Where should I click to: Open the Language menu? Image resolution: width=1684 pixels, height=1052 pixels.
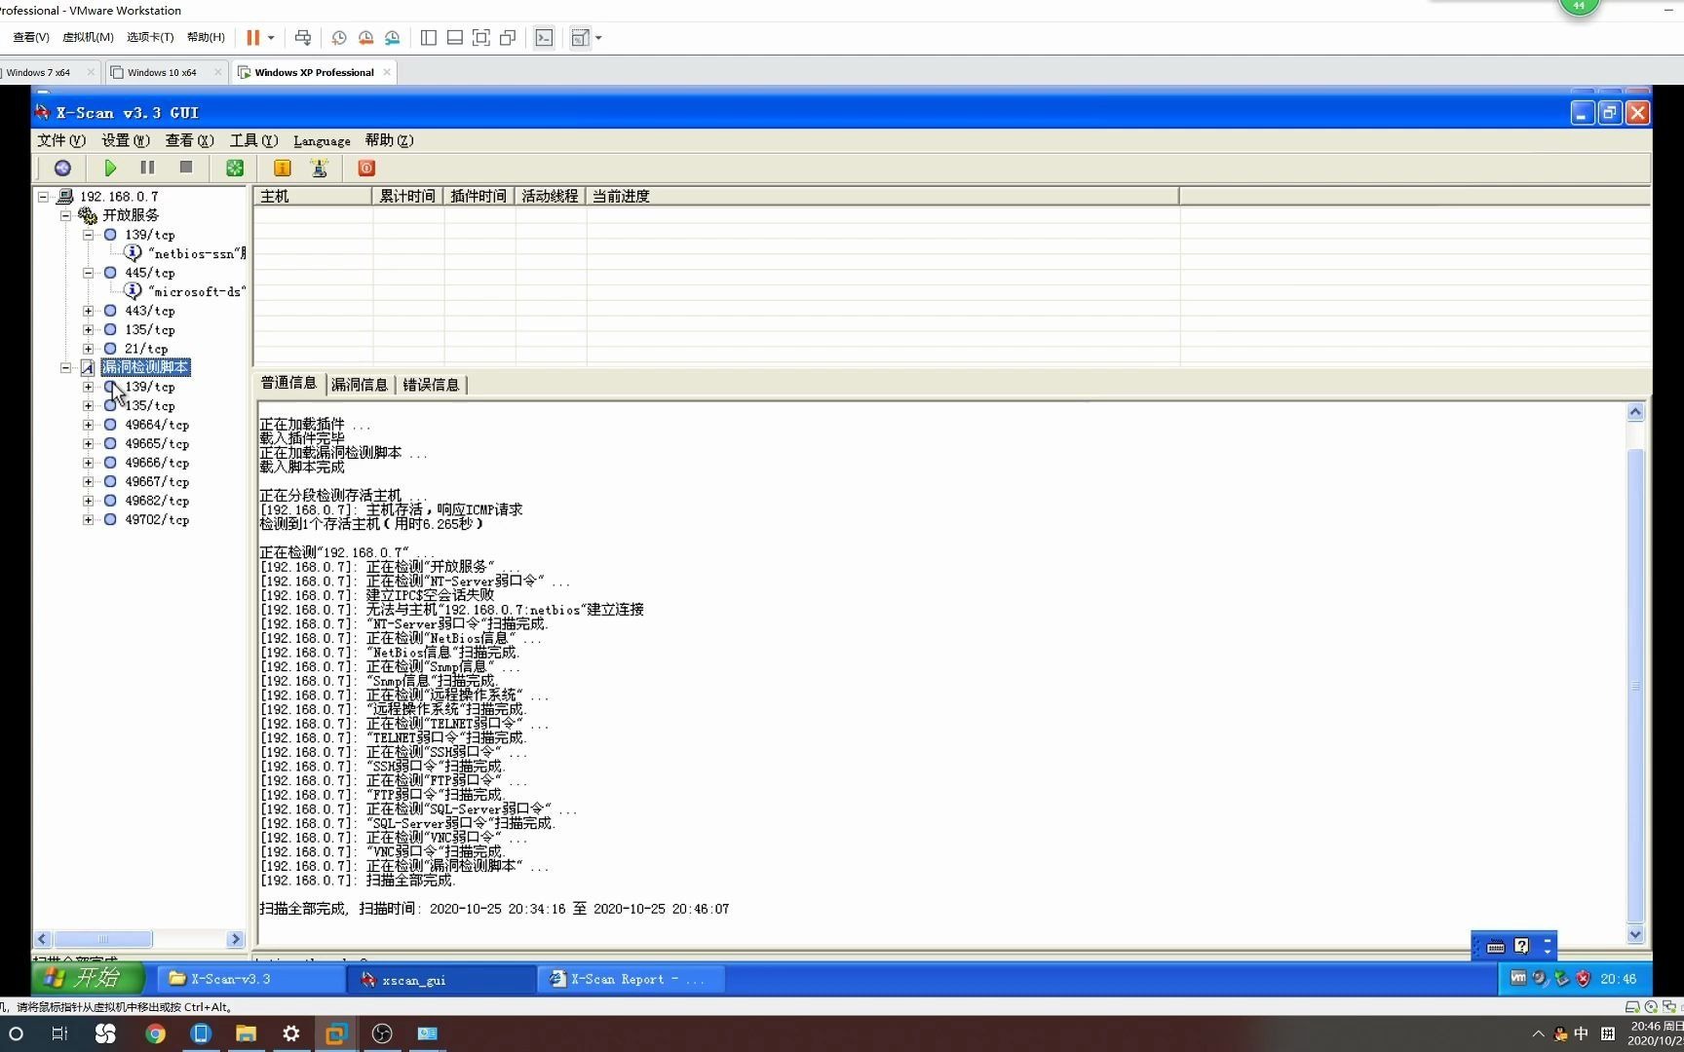click(x=322, y=140)
